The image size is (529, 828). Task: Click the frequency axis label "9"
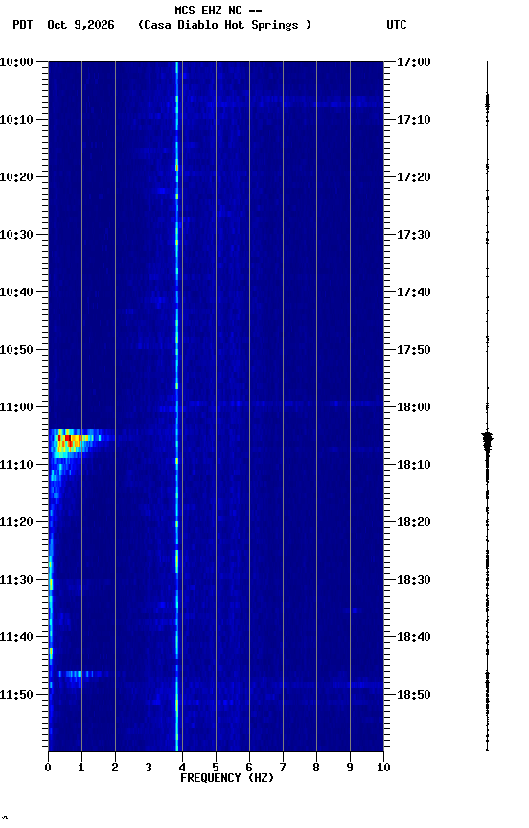click(x=350, y=768)
